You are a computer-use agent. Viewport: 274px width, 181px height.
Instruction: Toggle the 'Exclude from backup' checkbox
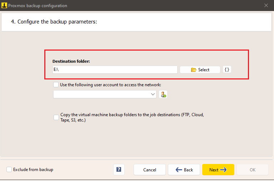[9, 170]
